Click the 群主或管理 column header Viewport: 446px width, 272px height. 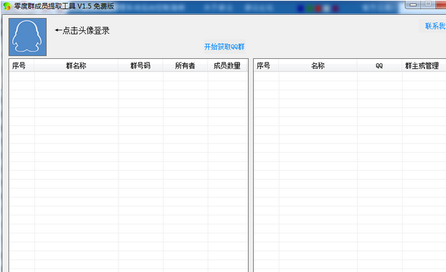click(424, 66)
